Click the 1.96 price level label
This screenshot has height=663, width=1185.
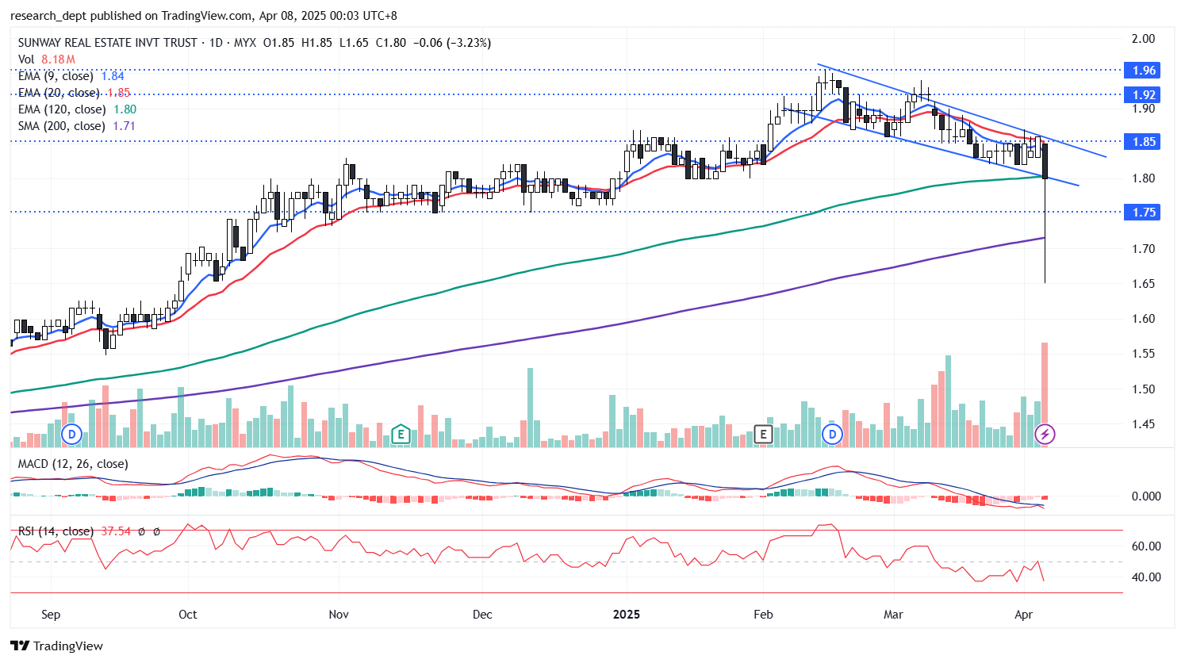pos(1143,70)
